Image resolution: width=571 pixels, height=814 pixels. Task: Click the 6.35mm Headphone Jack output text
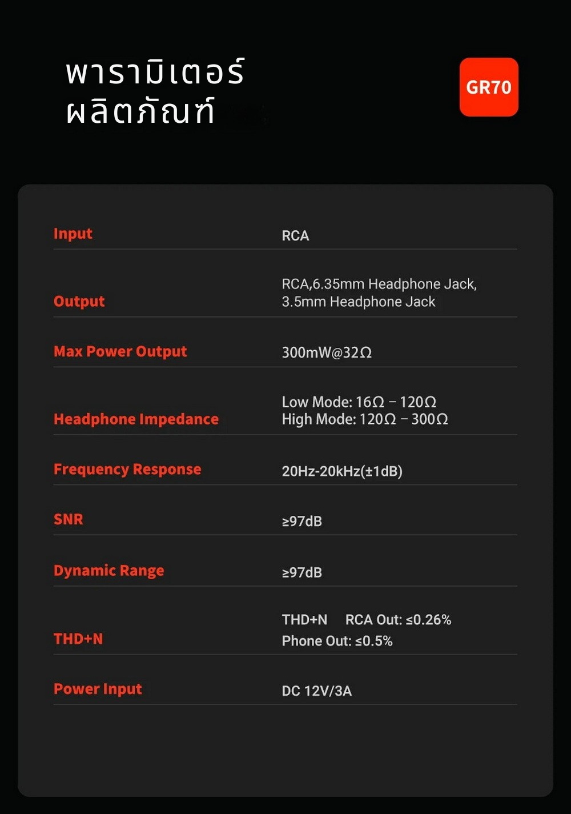(x=394, y=284)
